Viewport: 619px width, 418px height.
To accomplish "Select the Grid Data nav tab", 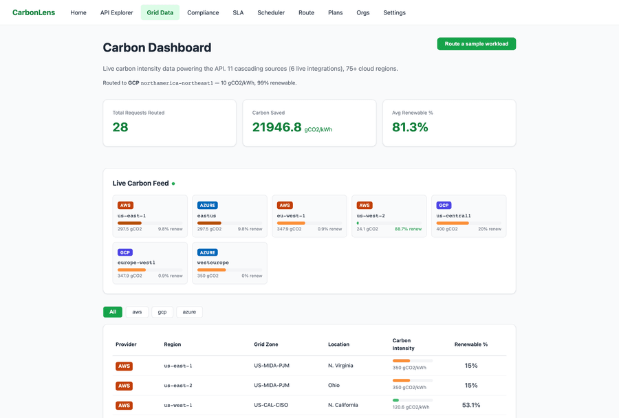I will (x=160, y=12).
